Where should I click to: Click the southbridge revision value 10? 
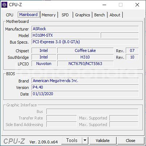132,57
